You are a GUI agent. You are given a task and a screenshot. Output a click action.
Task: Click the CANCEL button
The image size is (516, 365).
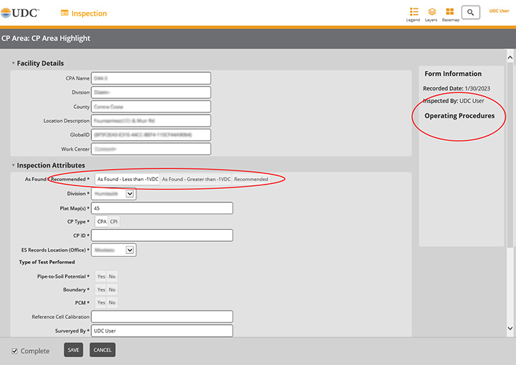(x=102, y=350)
